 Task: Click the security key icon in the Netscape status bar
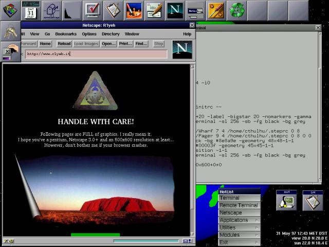9,241
